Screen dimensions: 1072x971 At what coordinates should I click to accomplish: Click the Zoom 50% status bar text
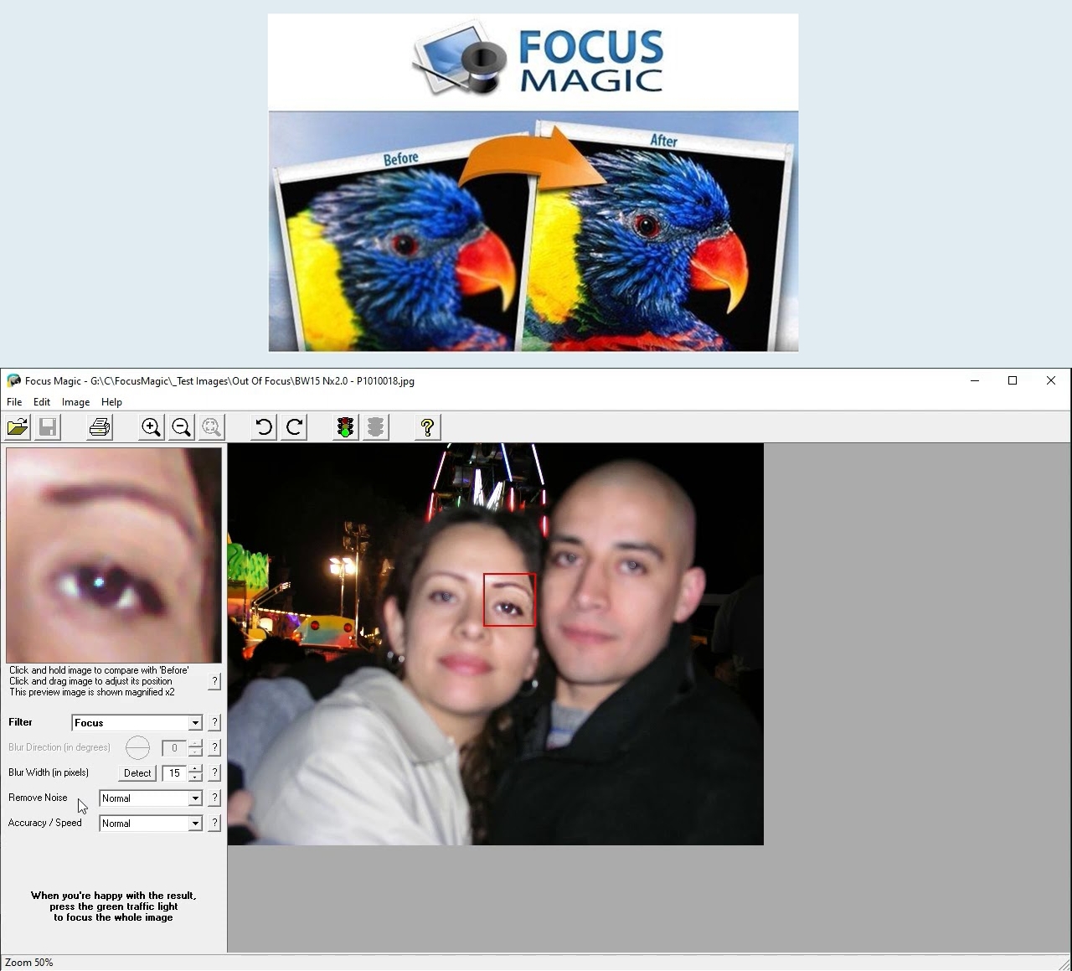[29, 963]
